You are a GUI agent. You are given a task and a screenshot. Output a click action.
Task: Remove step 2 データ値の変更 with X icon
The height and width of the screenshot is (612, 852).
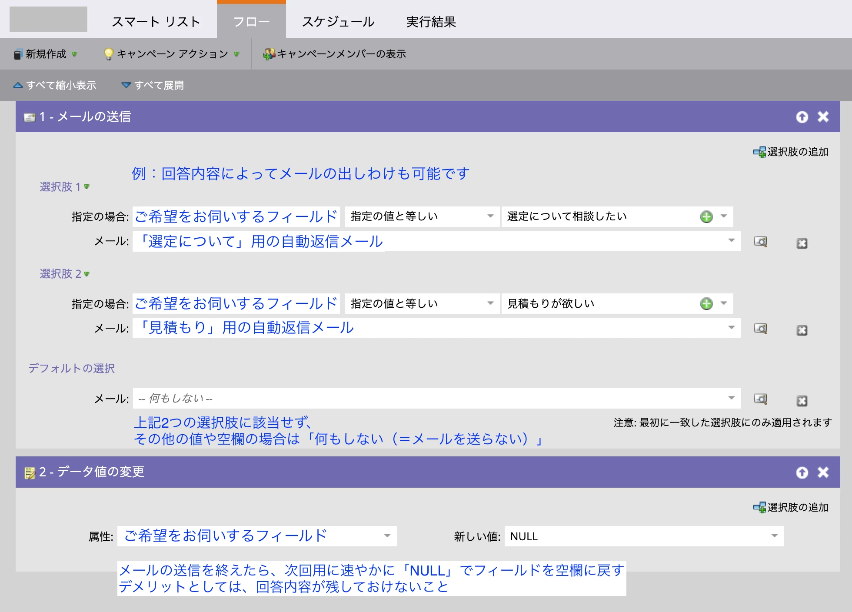point(823,472)
